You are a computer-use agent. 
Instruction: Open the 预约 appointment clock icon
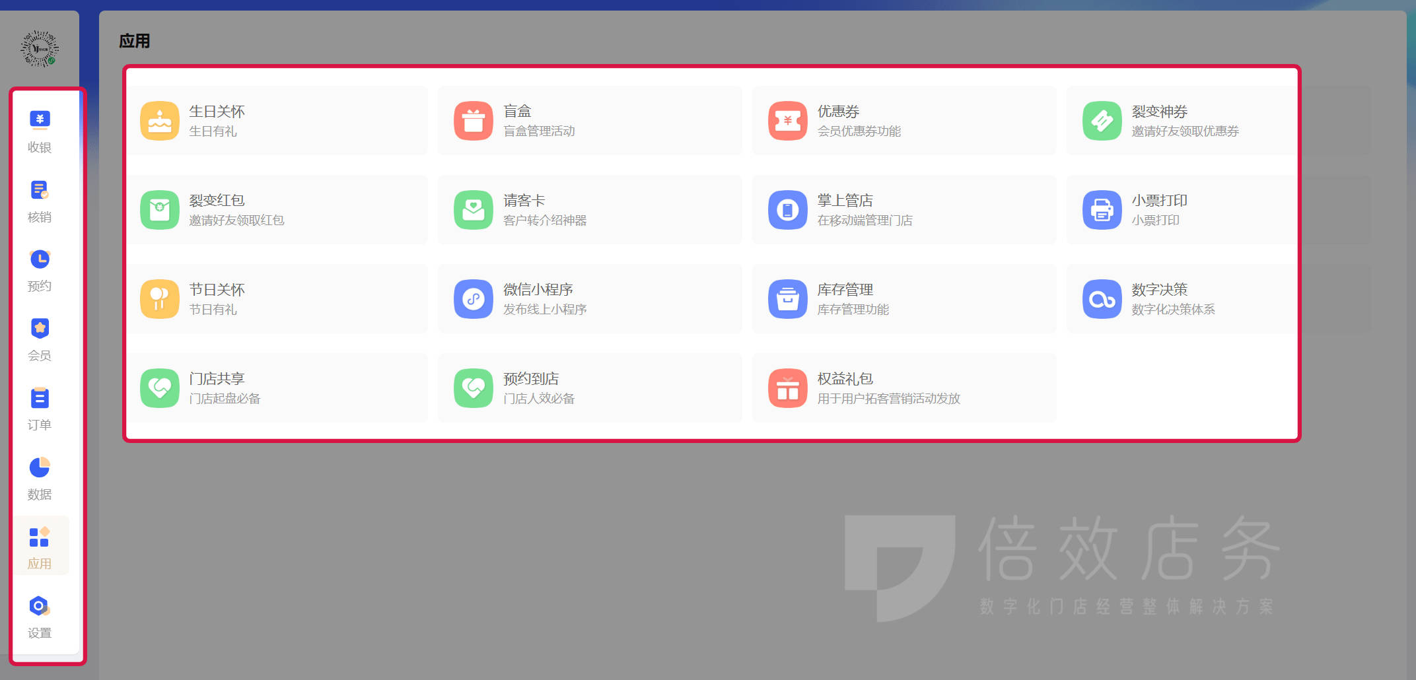[40, 259]
